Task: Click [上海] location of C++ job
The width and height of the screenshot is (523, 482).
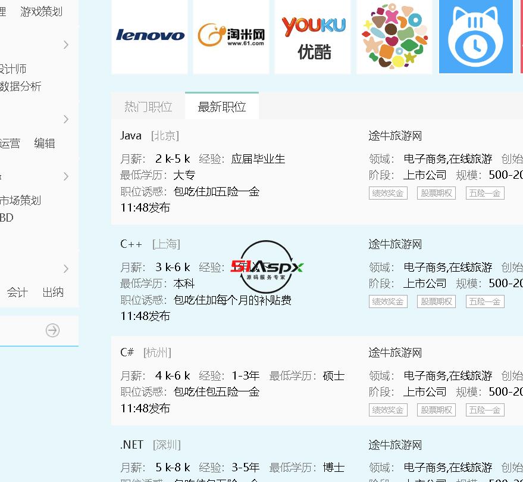Action: tap(166, 244)
